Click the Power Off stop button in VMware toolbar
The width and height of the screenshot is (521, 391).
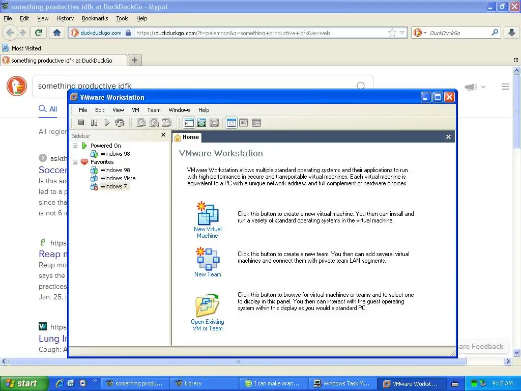point(81,123)
